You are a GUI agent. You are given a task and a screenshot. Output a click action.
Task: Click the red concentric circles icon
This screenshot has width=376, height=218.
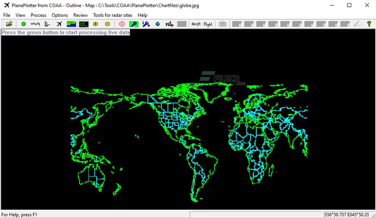click(x=122, y=24)
